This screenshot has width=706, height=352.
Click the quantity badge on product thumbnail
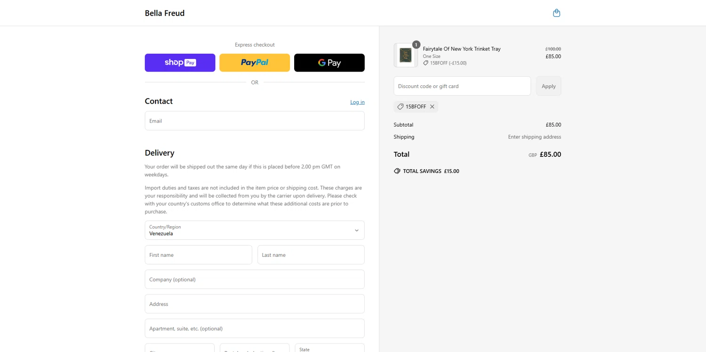[416, 45]
